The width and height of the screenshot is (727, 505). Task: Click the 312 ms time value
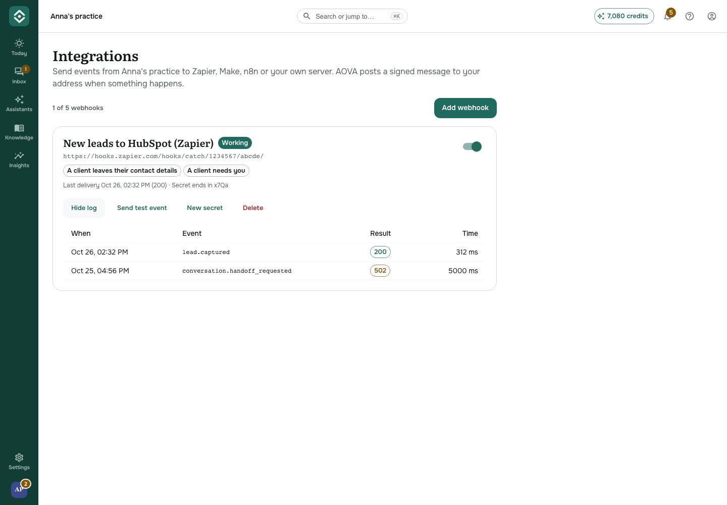[x=467, y=252]
